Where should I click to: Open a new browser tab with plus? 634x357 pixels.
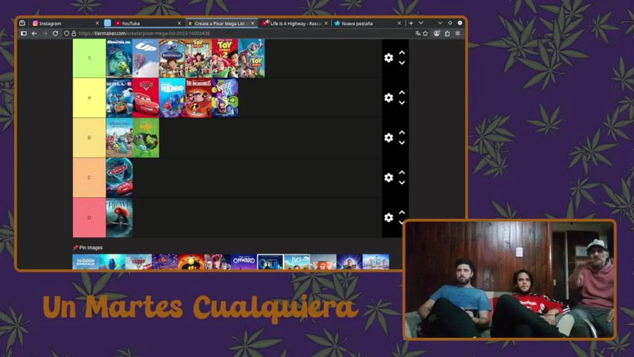[411, 23]
